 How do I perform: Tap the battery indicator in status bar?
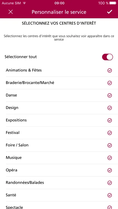click(113, 3)
